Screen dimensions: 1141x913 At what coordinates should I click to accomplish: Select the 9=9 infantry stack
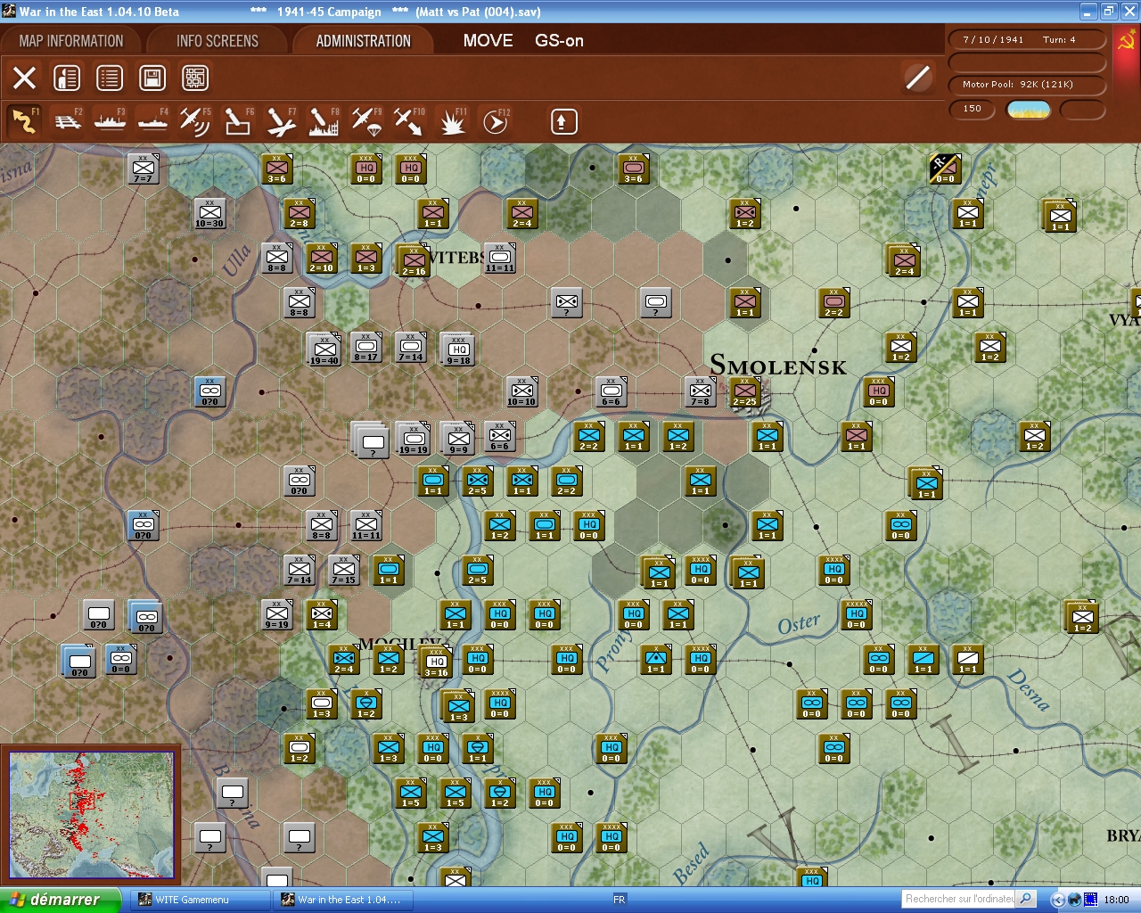point(458,439)
